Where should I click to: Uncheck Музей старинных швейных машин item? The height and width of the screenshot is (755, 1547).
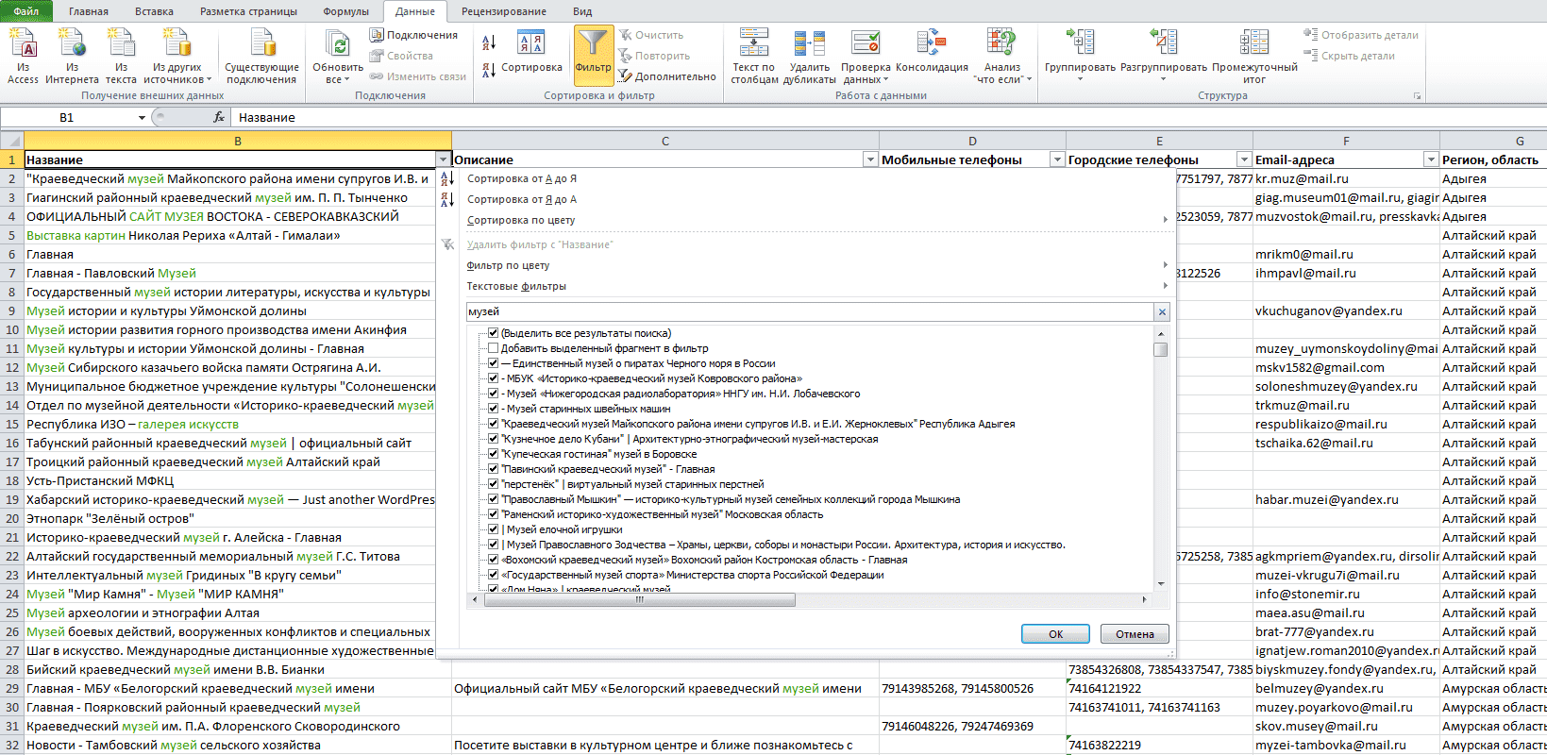pos(493,409)
